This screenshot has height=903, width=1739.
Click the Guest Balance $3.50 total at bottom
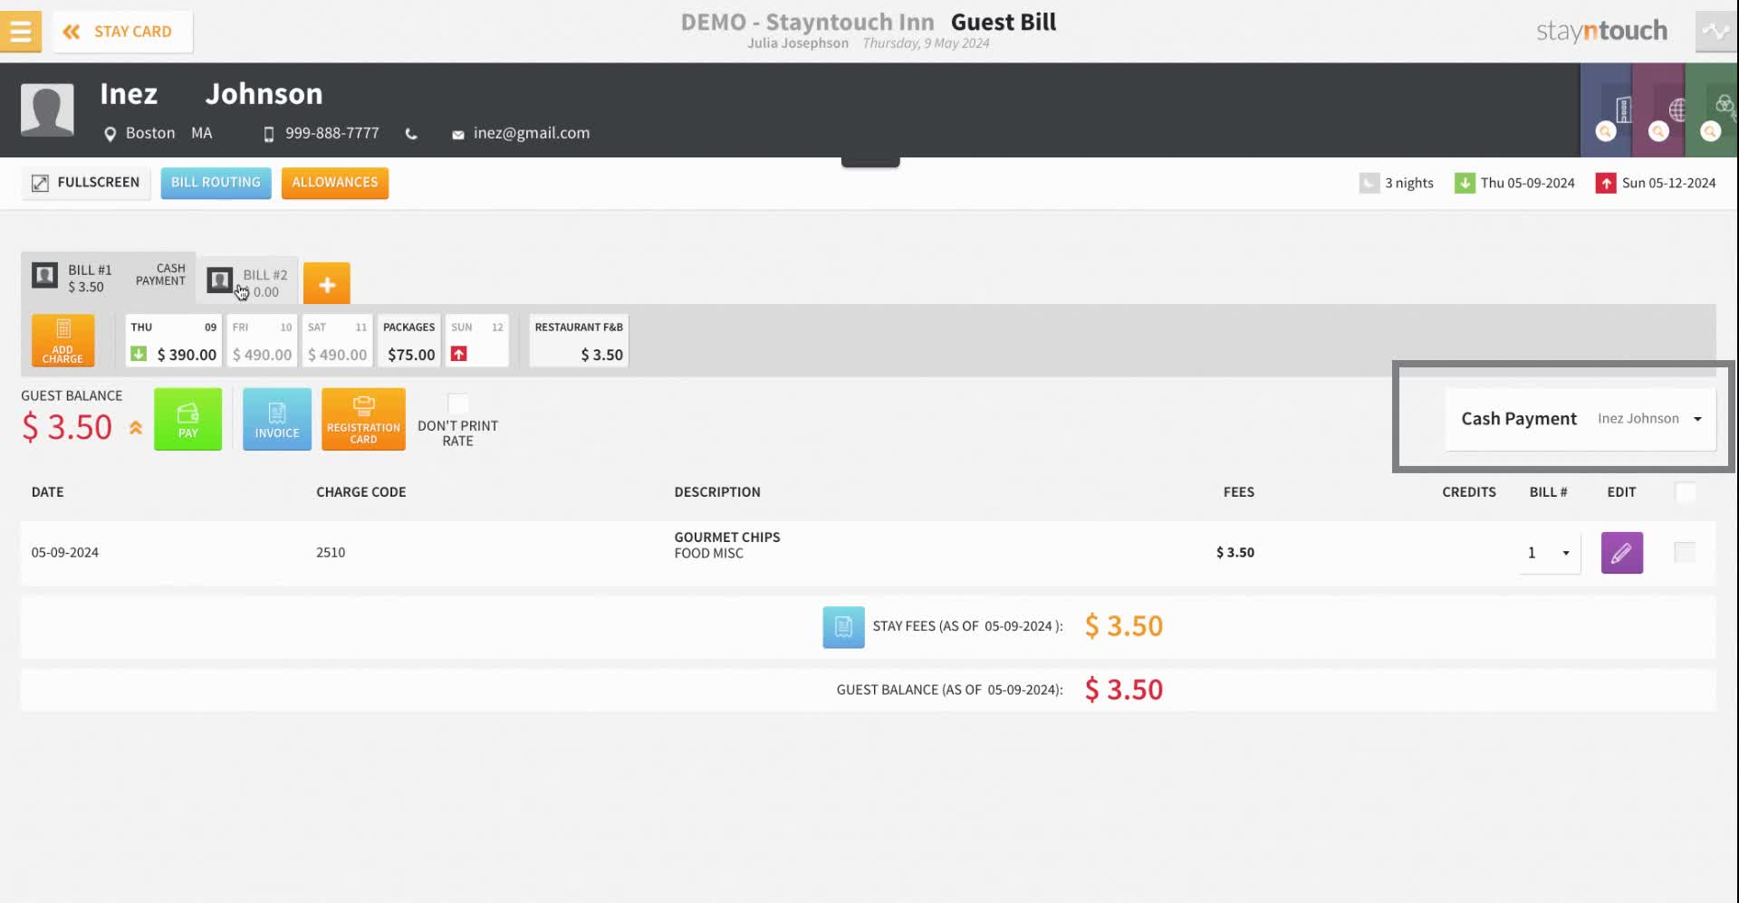coord(1124,690)
